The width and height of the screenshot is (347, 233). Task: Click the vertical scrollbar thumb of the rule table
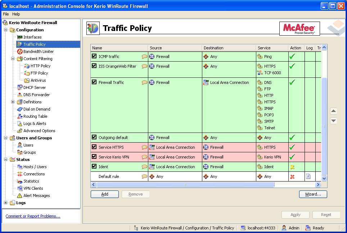pos(324,126)
